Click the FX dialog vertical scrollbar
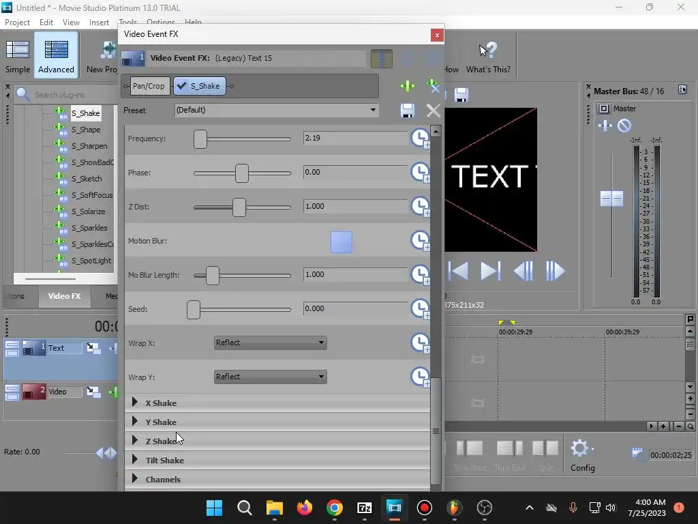 tap(436, 431)
